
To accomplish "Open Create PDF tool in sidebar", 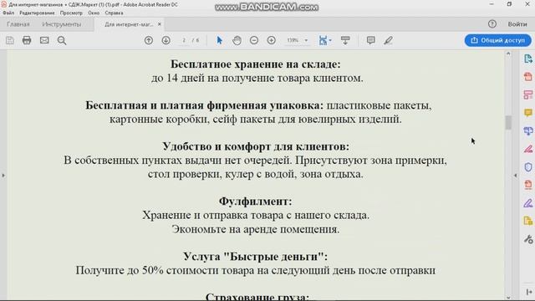I will tap(528, 76).
